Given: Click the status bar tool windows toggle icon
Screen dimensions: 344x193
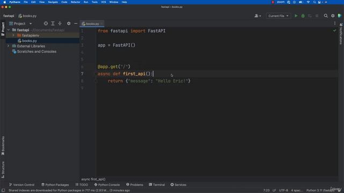Looking at the screenshot, I should click(x=3, y=190).
